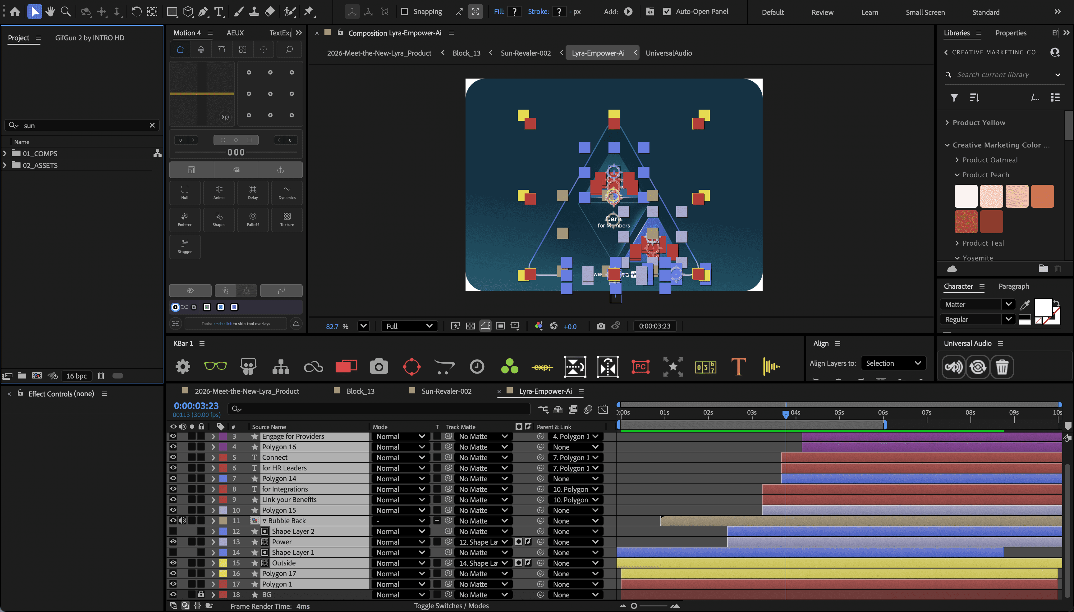The image size is (1074, 612).
Task: Select the Pen tool in toolbar
Action: (203, 11)
